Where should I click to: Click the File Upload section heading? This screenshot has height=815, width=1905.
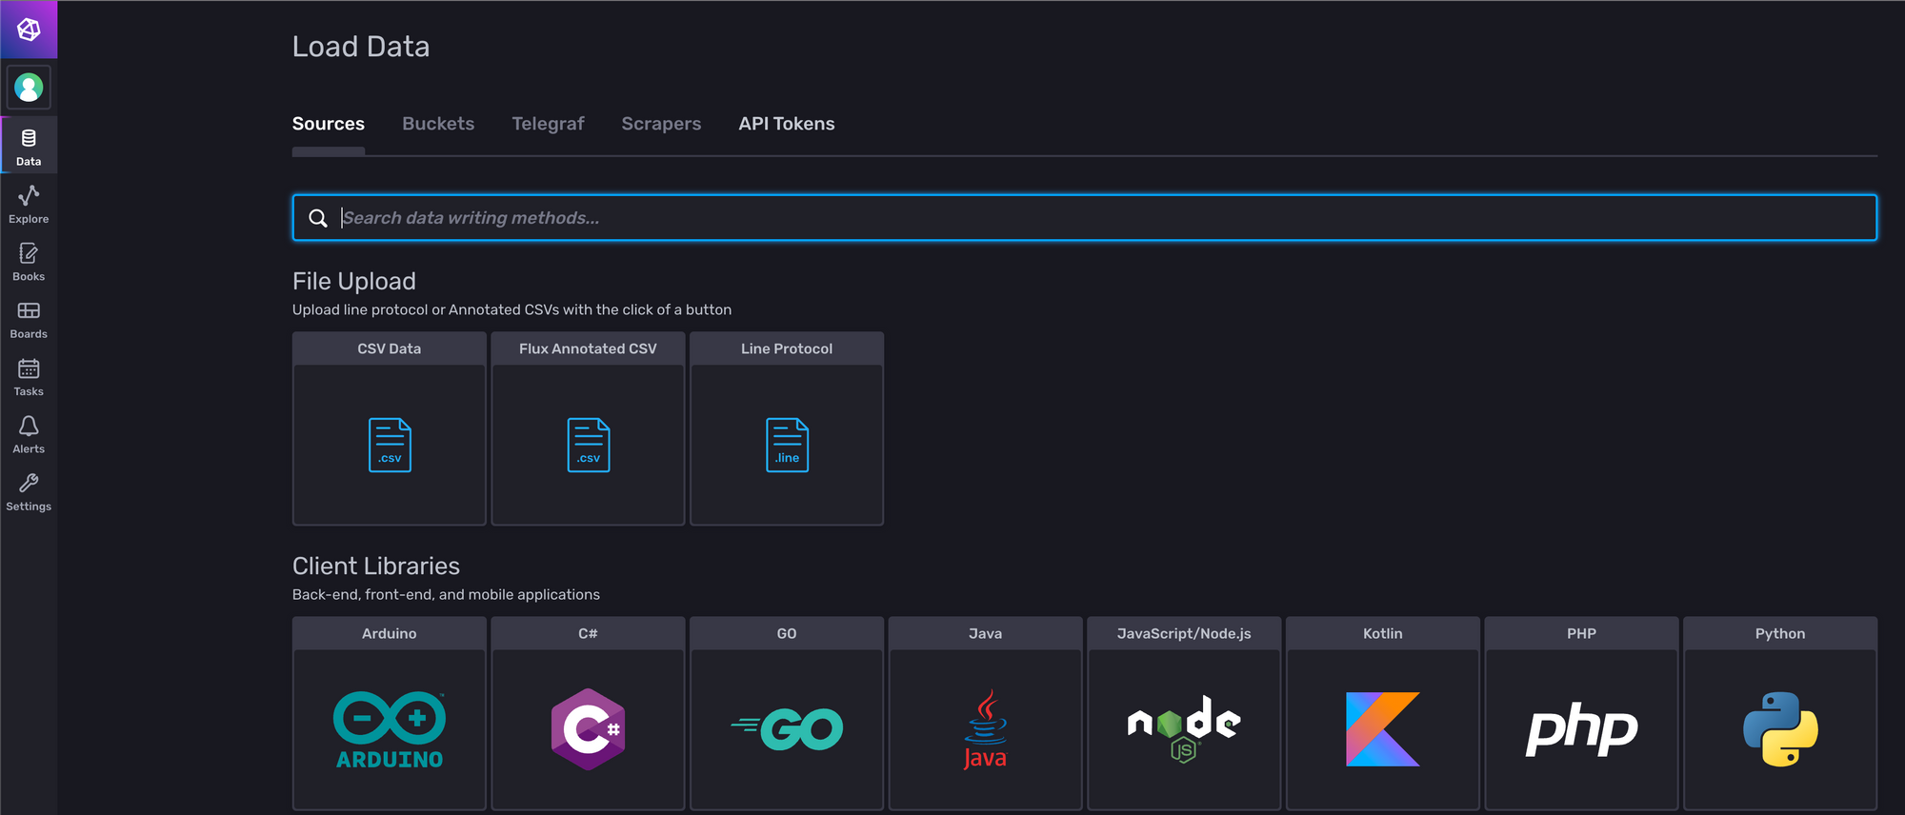point(354,281)
